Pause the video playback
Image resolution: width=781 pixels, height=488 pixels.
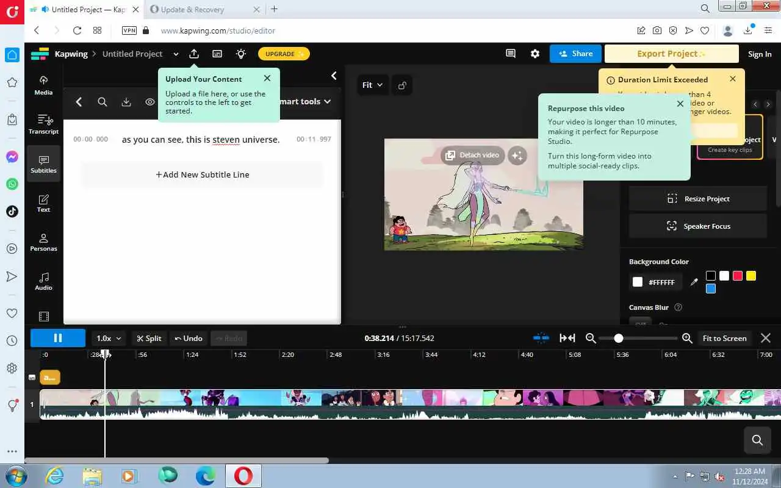click(x=58, y=338)
